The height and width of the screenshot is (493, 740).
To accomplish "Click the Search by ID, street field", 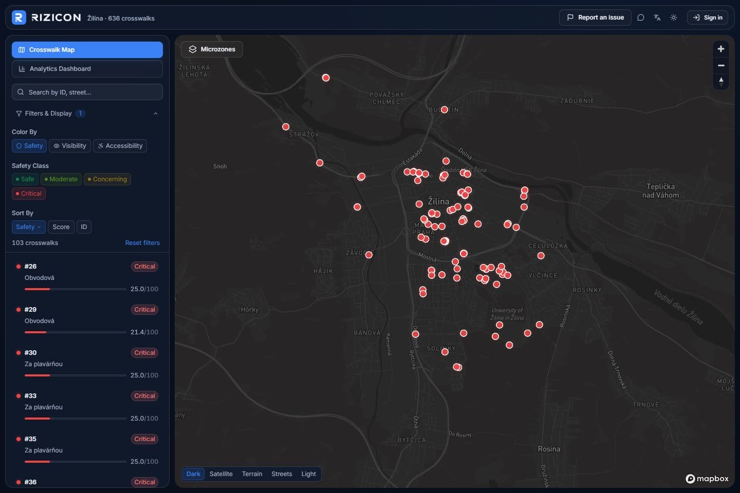I will point(87,92).
